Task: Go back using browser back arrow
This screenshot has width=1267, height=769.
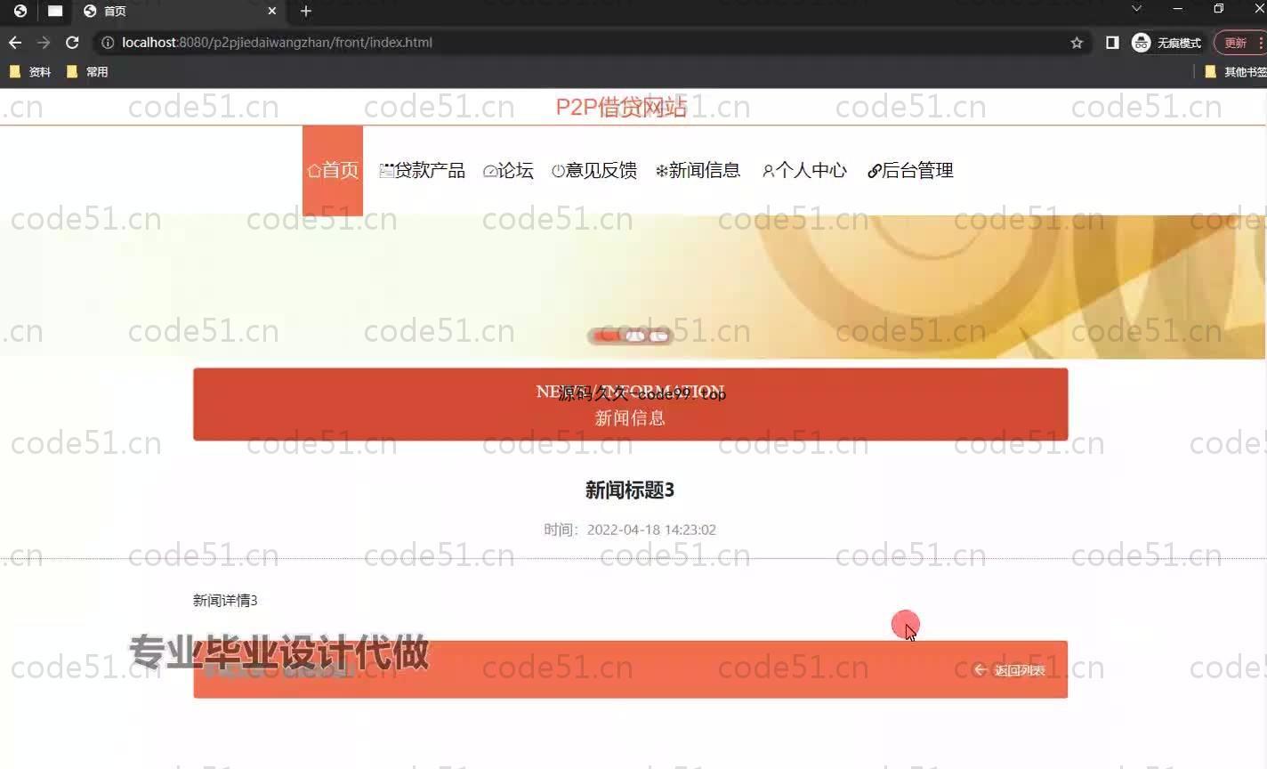Action: 15,43
